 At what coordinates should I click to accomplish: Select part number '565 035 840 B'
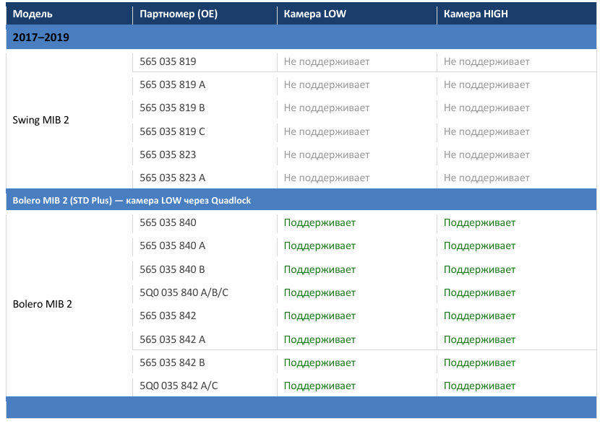172,270
